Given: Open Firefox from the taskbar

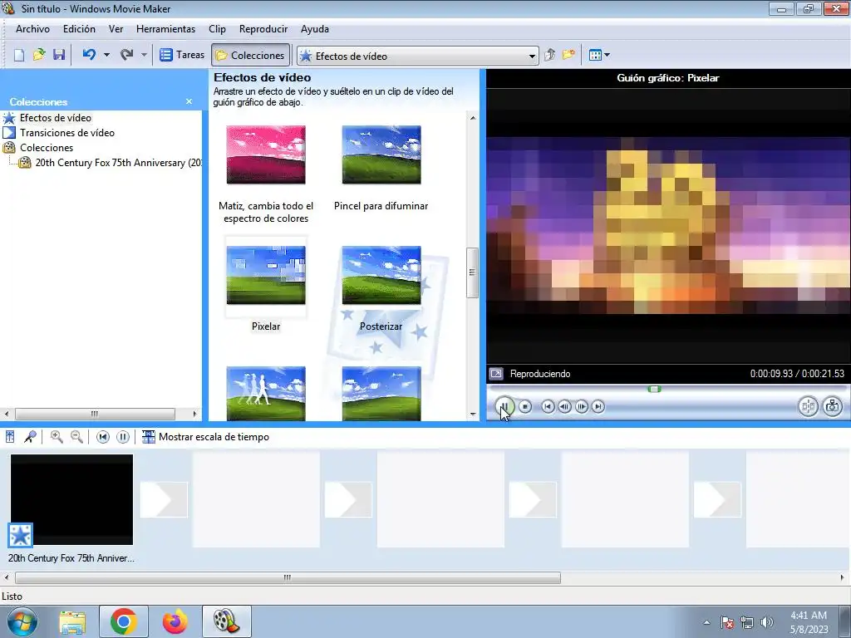Looking at the screenshot, I should point(175,621).
